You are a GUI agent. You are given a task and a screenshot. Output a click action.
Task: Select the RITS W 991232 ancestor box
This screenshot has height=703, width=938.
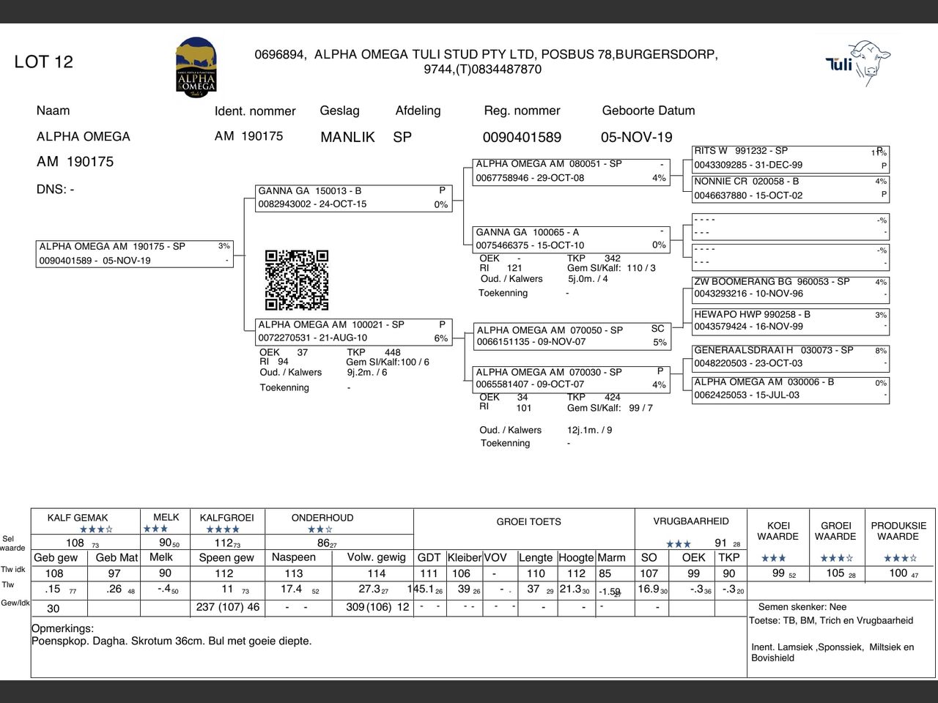(790, 158)
